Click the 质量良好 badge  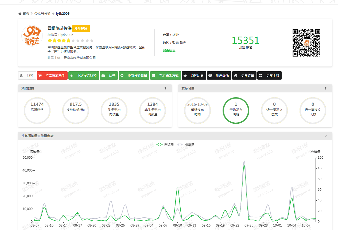pyautogui.click(x=81, y=28)
